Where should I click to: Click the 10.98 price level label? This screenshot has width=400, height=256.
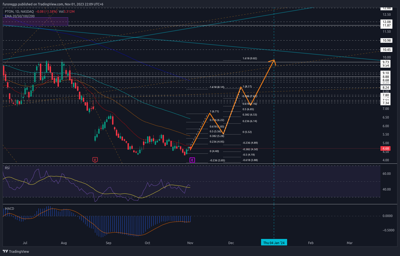point(387,41)
